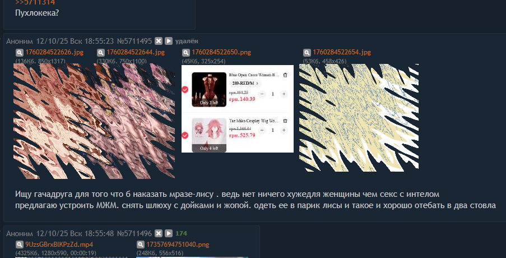
Task: Click play arrow icon on post №5711496
Action: [169, 233]
